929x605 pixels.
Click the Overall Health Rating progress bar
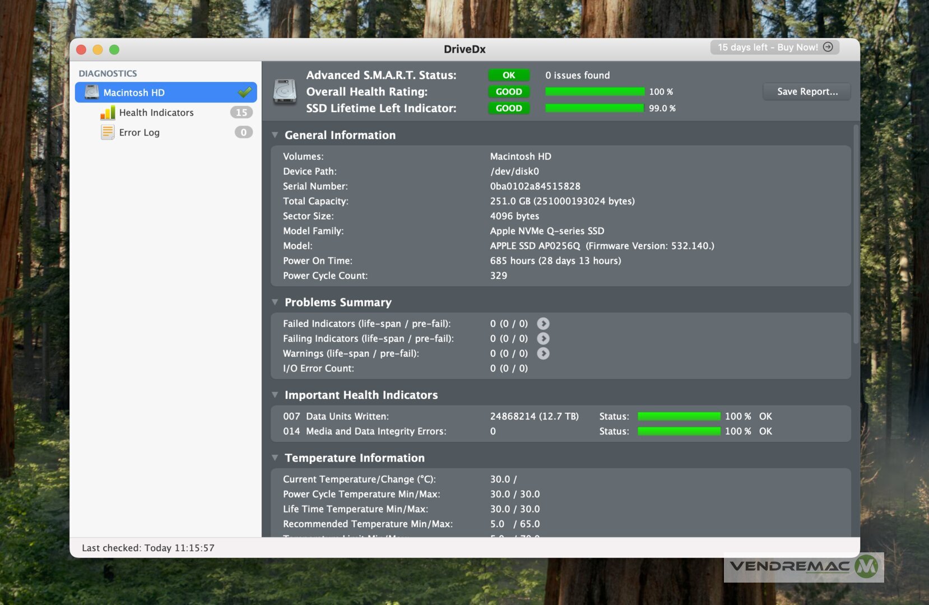coord(594,91)
